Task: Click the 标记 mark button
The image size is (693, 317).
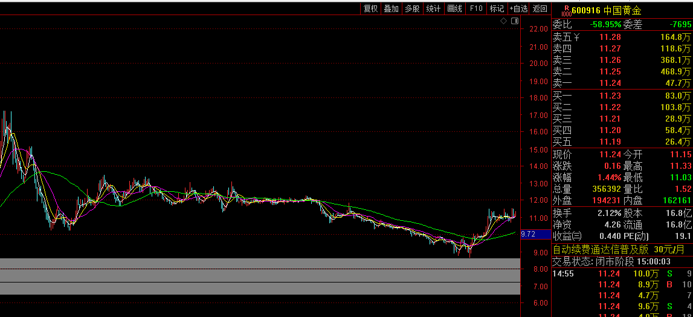Action: tap(497, 8)
